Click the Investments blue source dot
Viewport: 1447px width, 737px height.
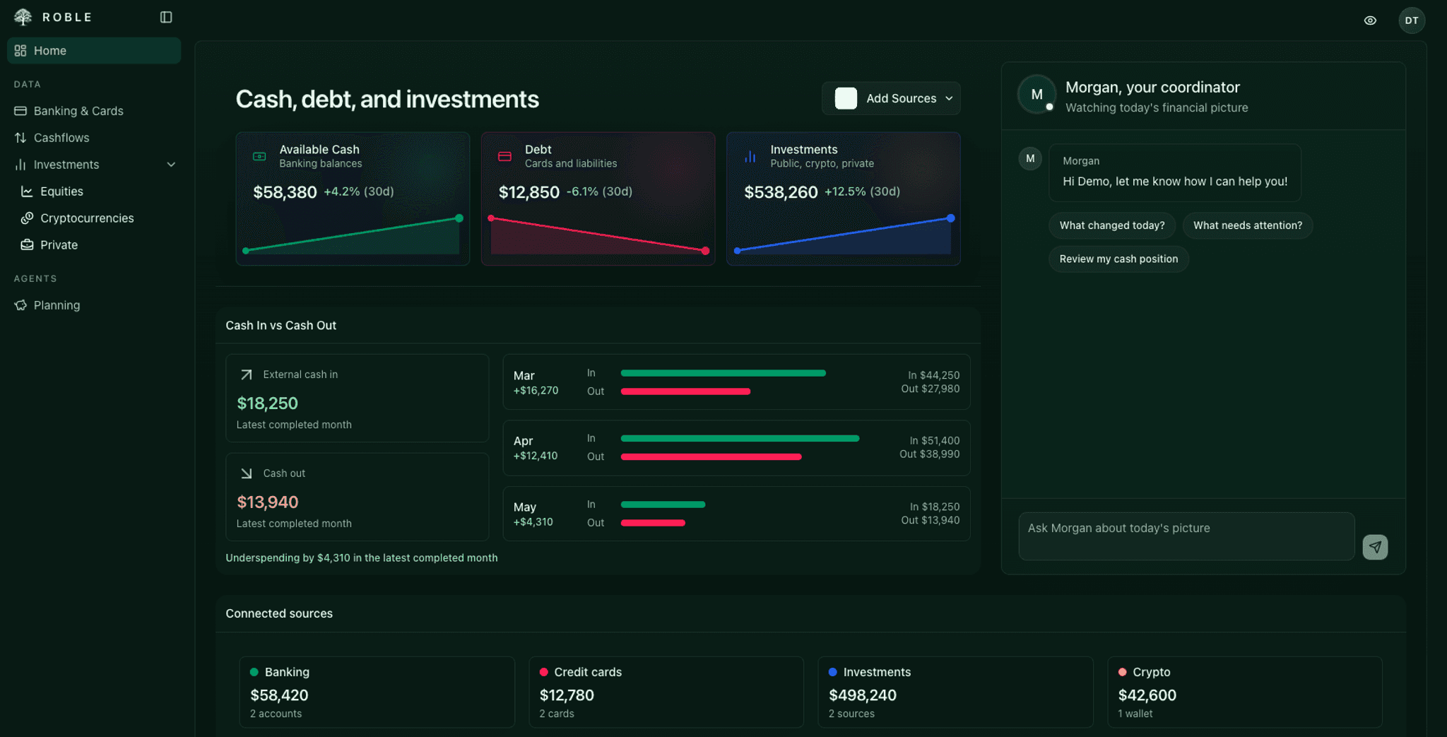click(833, 672)
